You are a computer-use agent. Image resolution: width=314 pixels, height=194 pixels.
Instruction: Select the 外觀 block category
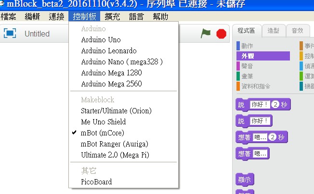coord(263,56)
